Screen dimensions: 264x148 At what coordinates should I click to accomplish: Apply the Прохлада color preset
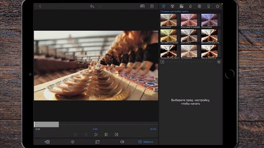tap(209, 20)
